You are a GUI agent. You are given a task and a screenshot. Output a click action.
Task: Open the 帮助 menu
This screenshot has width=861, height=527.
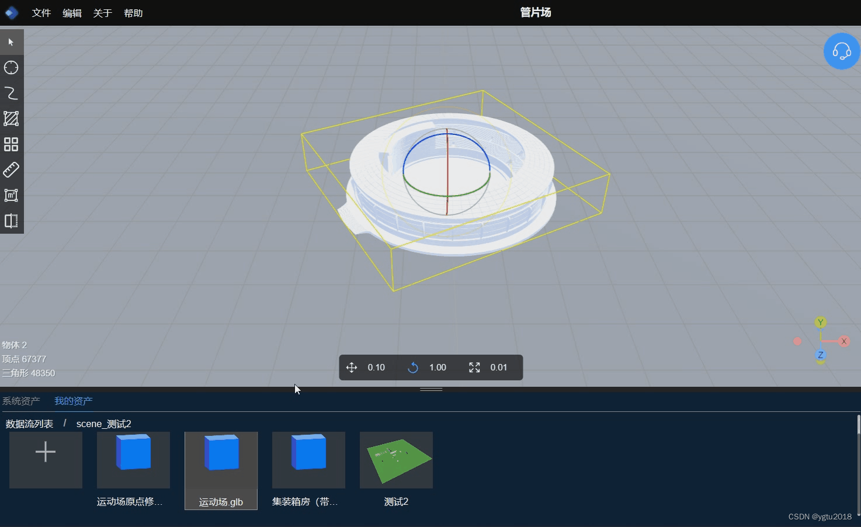(133, 13)
